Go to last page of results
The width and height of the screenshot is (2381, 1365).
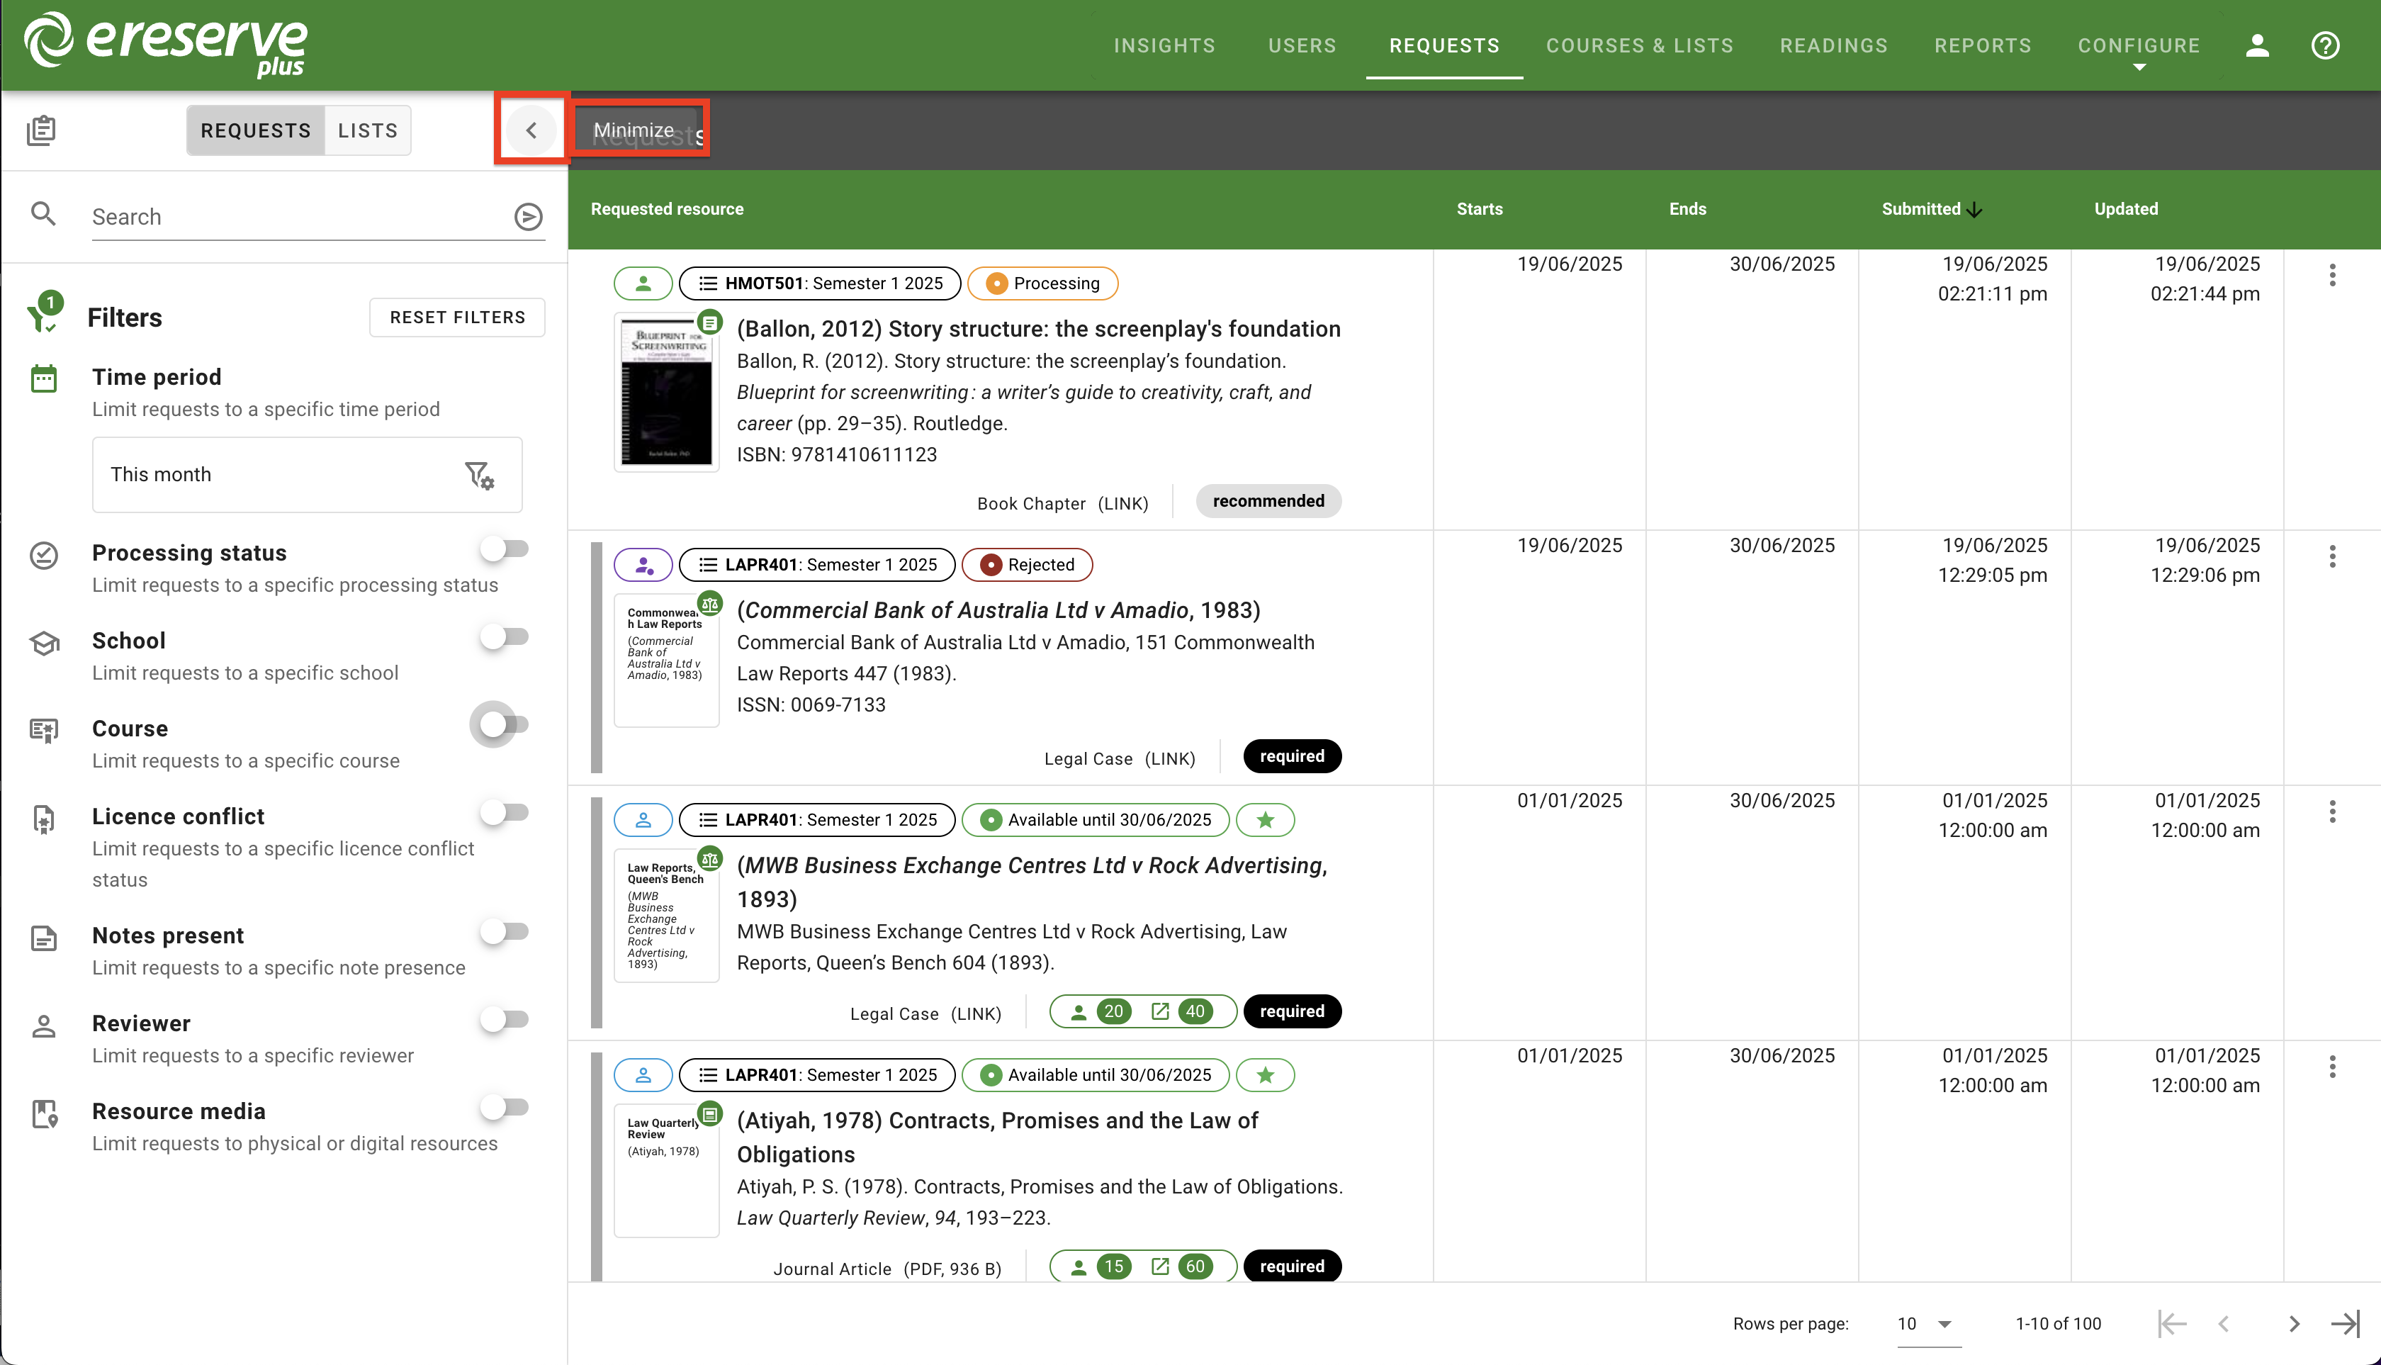coord(2346,1322)
